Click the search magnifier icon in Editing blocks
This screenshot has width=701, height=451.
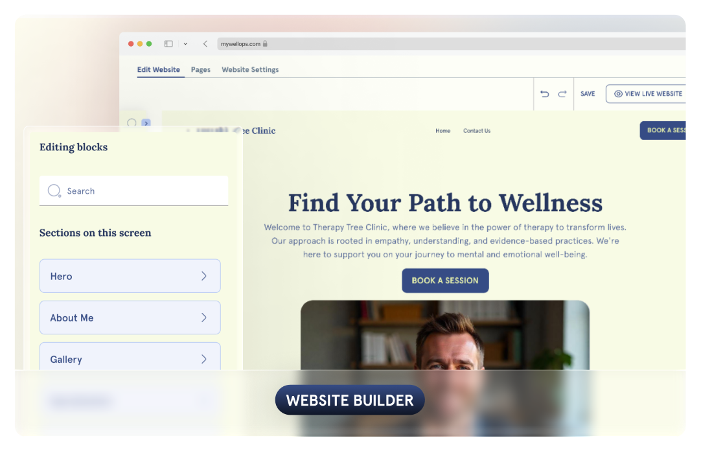click(x=54, y=191)
